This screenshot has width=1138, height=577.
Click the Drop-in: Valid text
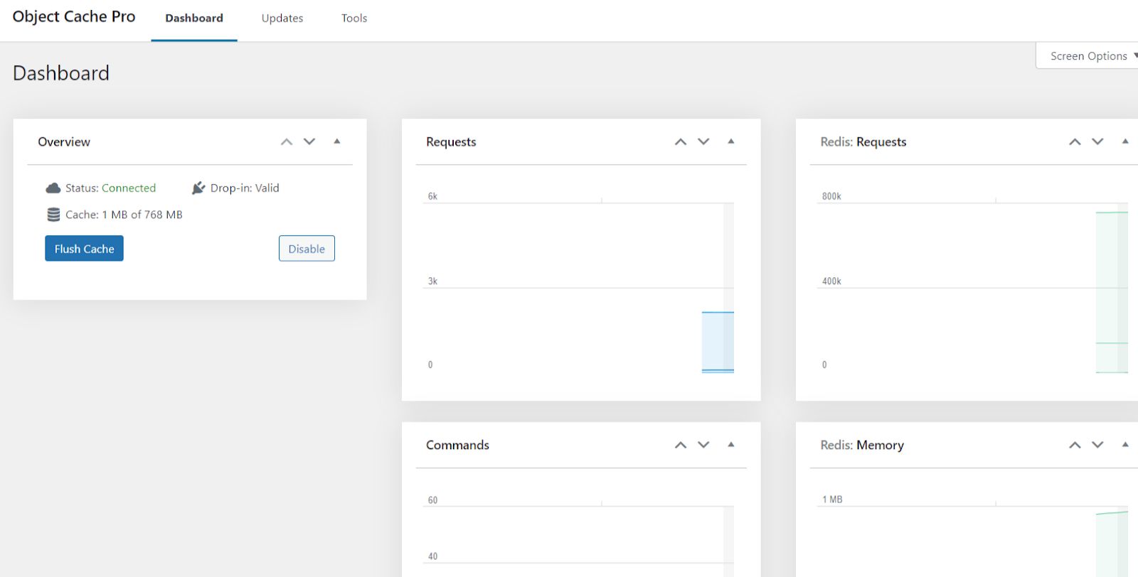[x=245, y=188]
